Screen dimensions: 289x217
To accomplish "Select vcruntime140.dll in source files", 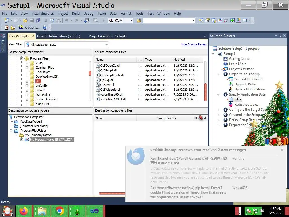I will tap(111, 94).
